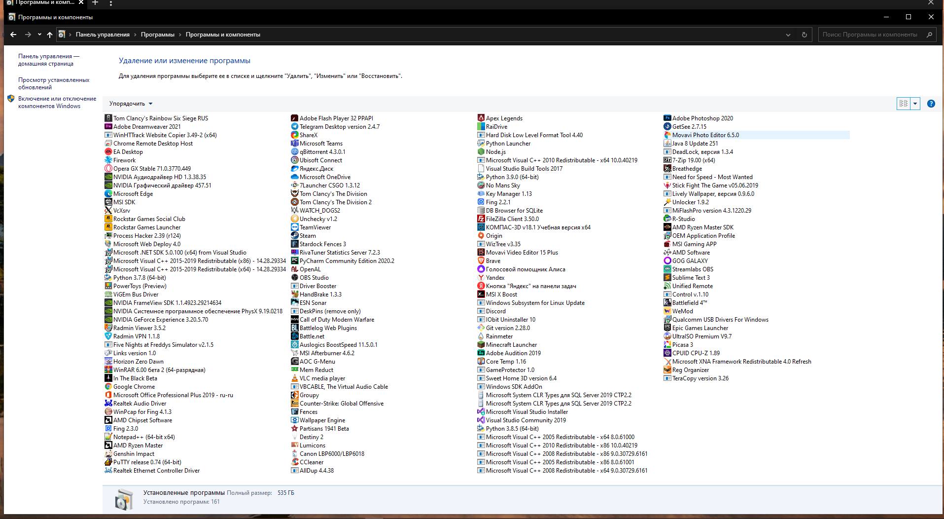
Task: Expand chevron after Панель управления breadcrumb
Action: pos(135,35)
